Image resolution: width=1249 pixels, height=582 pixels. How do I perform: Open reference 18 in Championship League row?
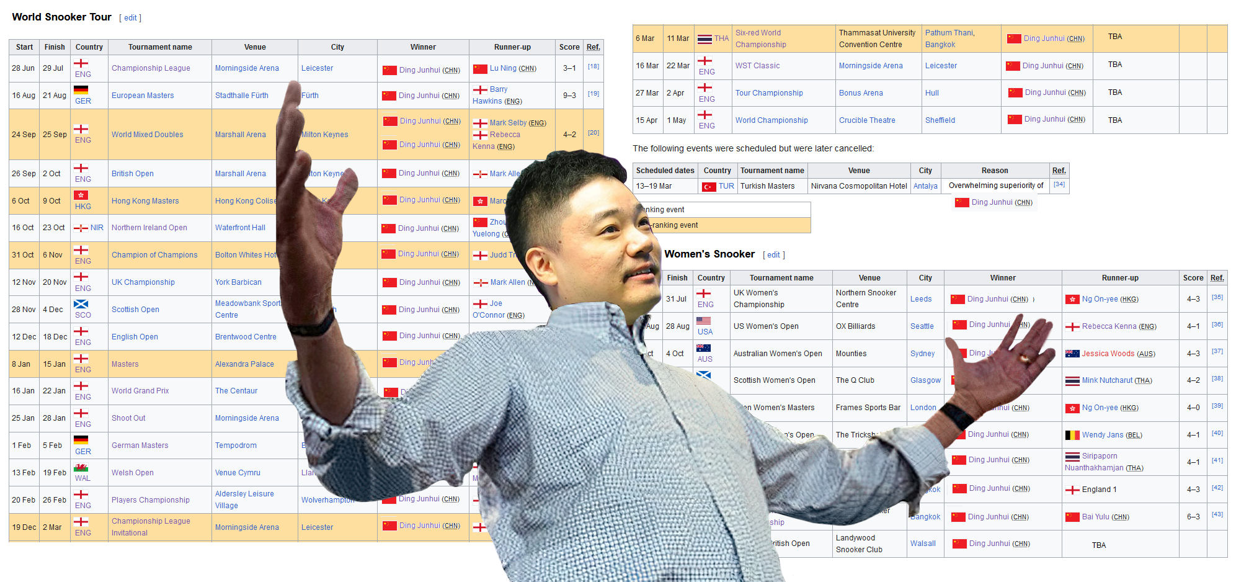coord(593,66)
